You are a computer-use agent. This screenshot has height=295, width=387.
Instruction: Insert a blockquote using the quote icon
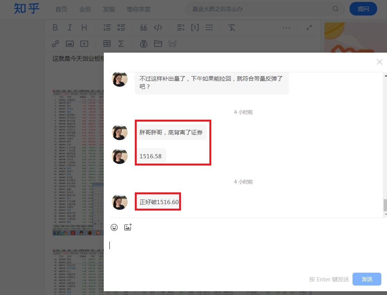tap(143, 27)
